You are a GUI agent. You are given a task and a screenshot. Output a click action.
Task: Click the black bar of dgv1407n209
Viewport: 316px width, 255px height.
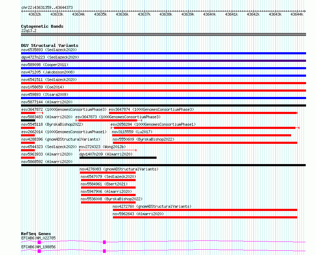pyautogui.click(x=118, y=158)
